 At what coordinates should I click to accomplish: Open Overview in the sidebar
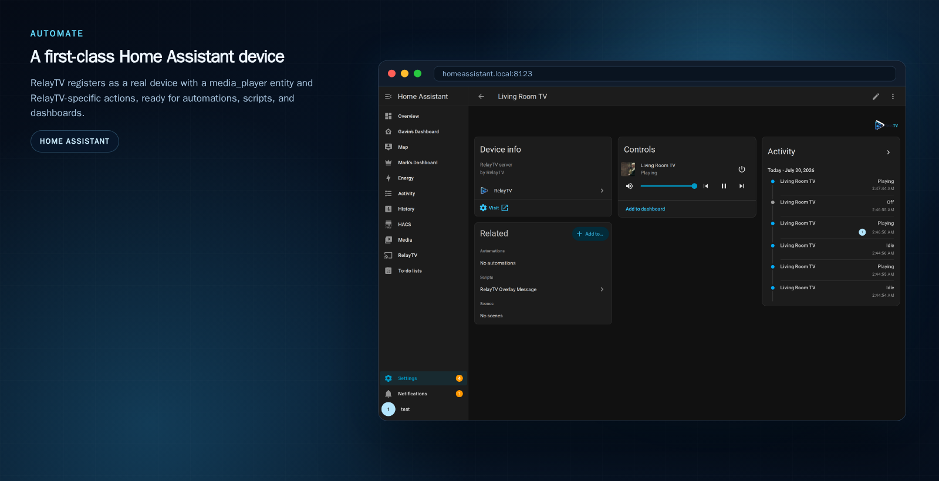pyautogui.click(x=424, y=116)
